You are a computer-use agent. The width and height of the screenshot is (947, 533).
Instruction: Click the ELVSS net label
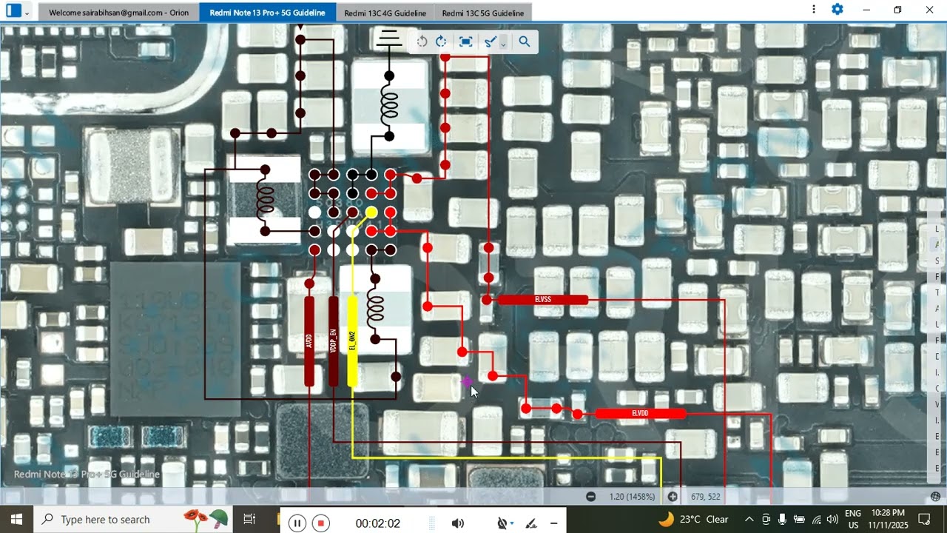coord(543,300)
